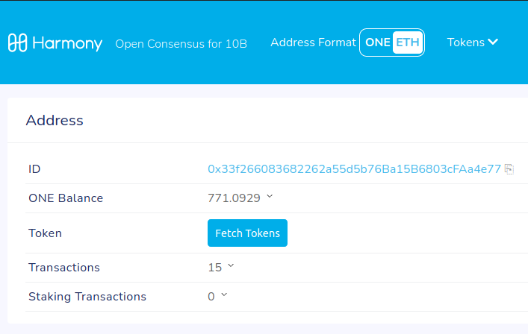Open the Harmony logo home link
Viewport: 528px width, 334px height.
point(55,43)
